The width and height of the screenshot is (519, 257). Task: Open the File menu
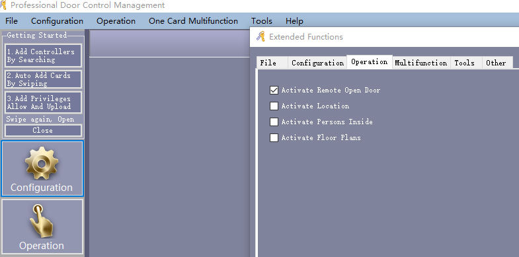(x=12, y=21)
